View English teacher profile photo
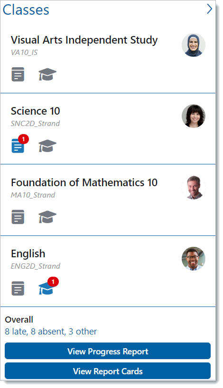 click(x=194, y=259)
